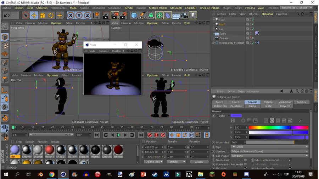Toggle Mostrar Iluminación checkbox

coord(290,160)
